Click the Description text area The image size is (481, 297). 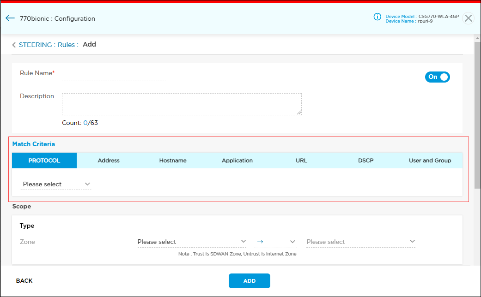[x=182, y=104]
